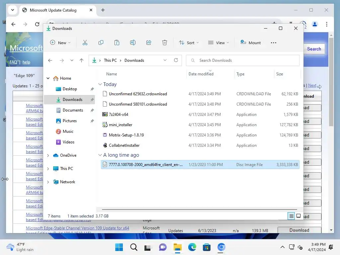Click the Paste clipboard icon in Explorer toolbar
Screen dimensions: 340x255
click(117, 43)
